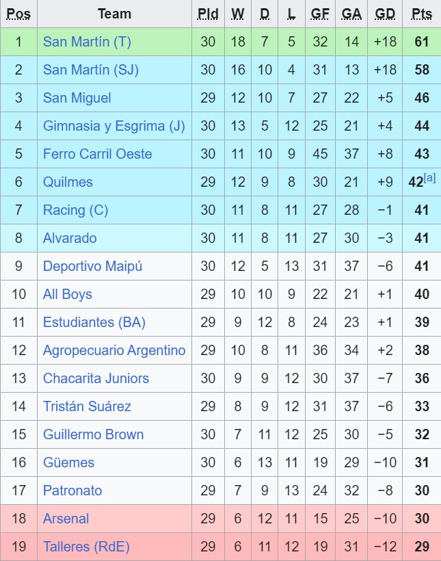Click the San Miguel team link
Image resolution: width=441 pixels, height=561 pixels.
77,98
